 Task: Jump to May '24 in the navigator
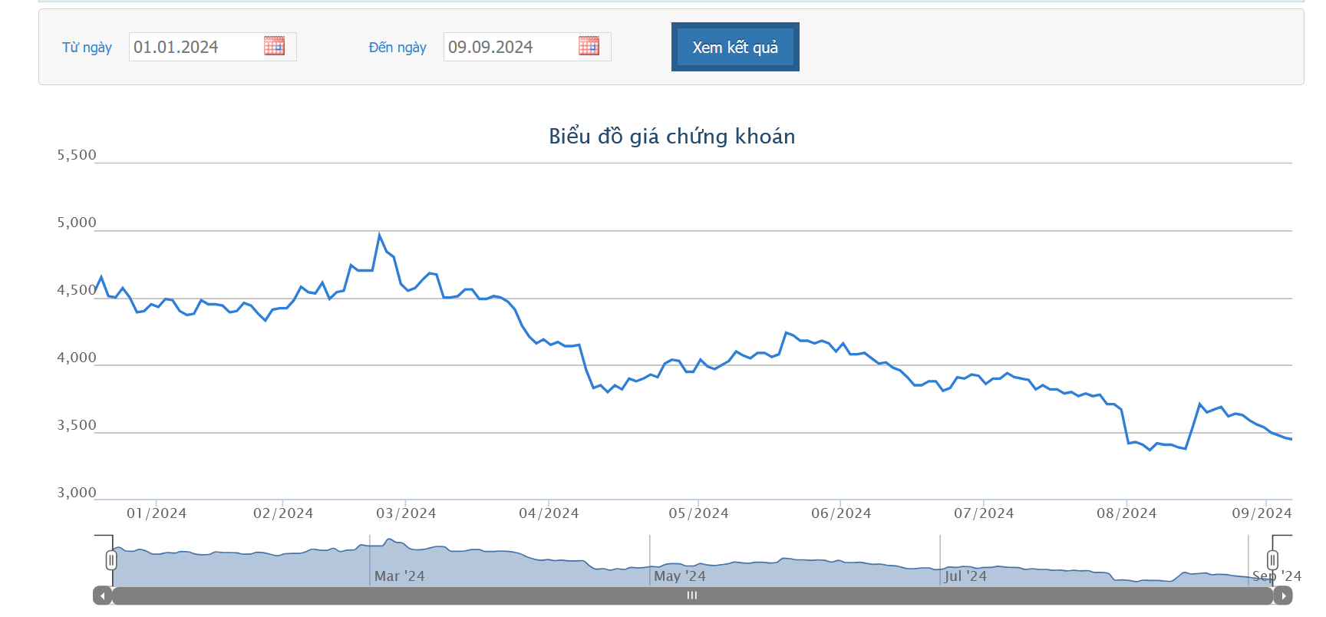tap(679, 576)
